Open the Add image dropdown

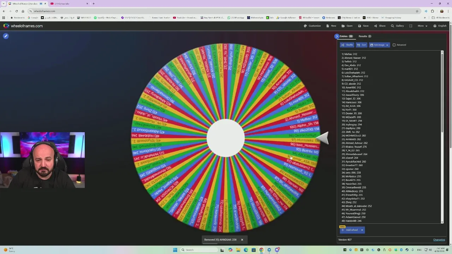(379, 45)
